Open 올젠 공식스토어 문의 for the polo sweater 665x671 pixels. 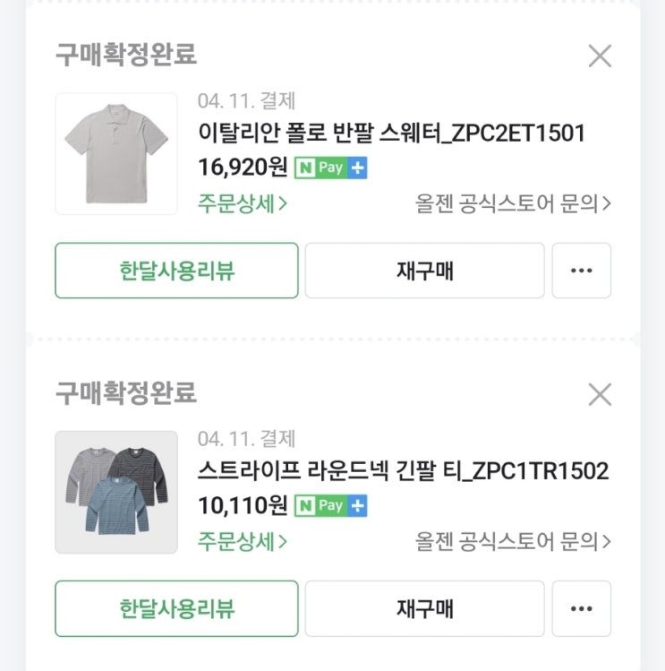[x=514, y=203]
